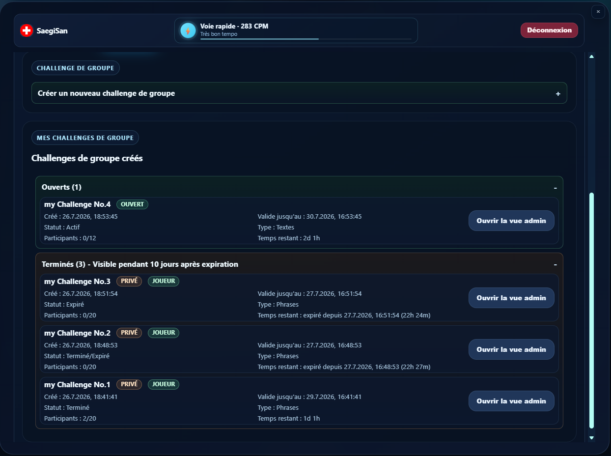Image resolution: width=611 pixels, height=456 pixels.
Task: Click the Temps restant : 2d 1h text
Action: [x=289, y=238]
